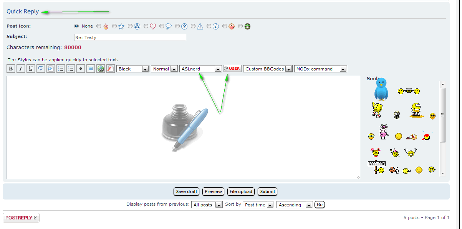Insert the GOOD IDEA! sign smiley

[376, 167]
